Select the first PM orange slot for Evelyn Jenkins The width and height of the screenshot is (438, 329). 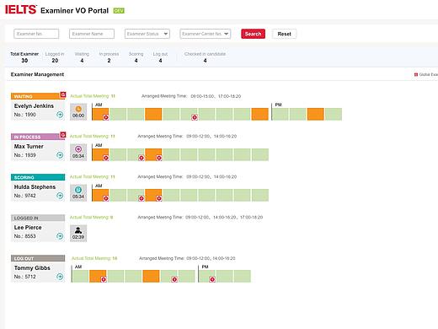(x=316, y=114)
